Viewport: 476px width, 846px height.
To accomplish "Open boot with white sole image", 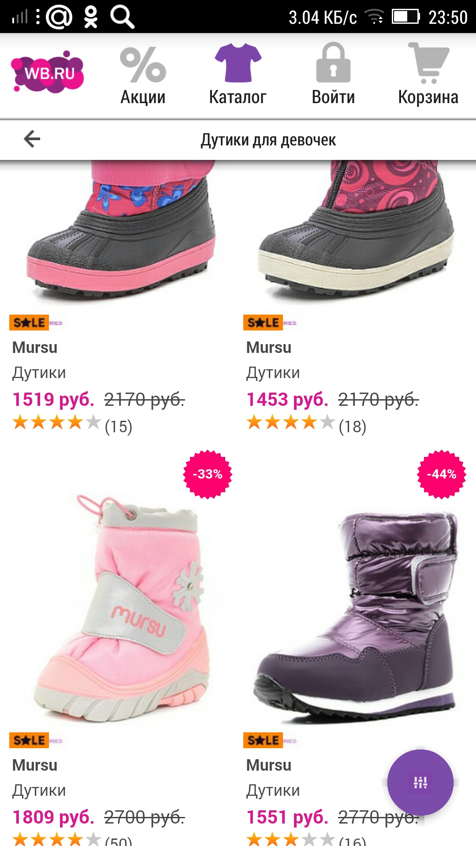I will (x=355, y=231).
